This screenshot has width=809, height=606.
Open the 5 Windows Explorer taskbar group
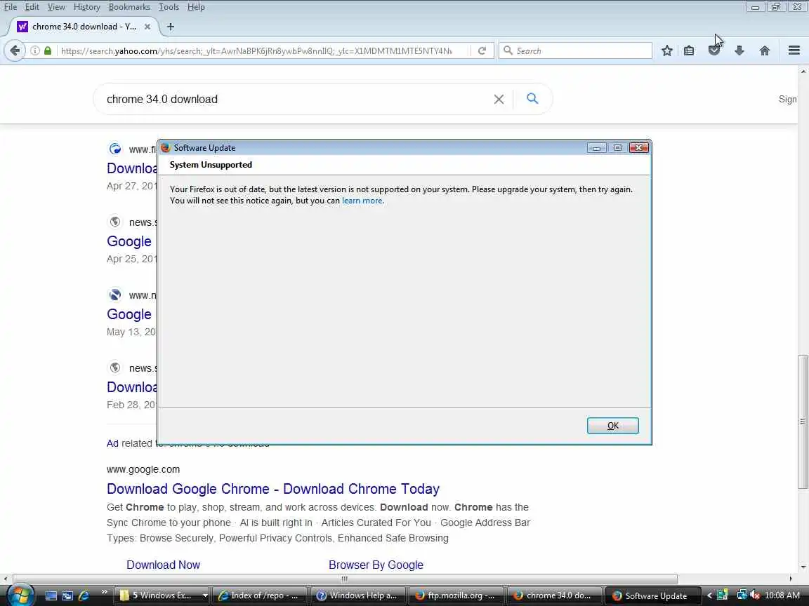tap(161, 595)
